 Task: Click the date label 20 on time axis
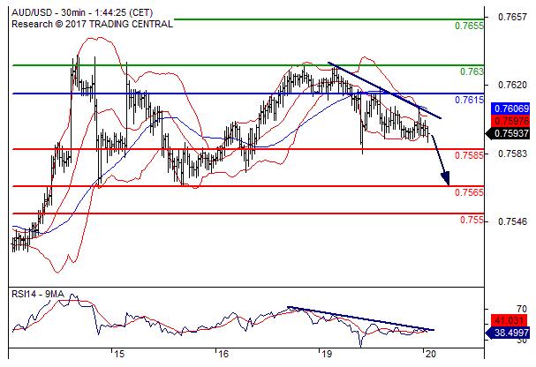[431, 354]
